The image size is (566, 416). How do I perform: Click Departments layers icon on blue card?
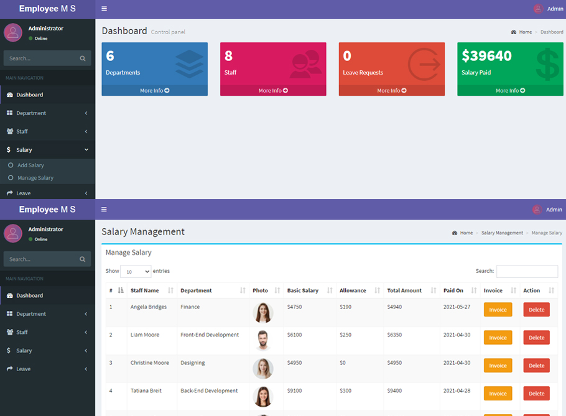click(190, 64)
